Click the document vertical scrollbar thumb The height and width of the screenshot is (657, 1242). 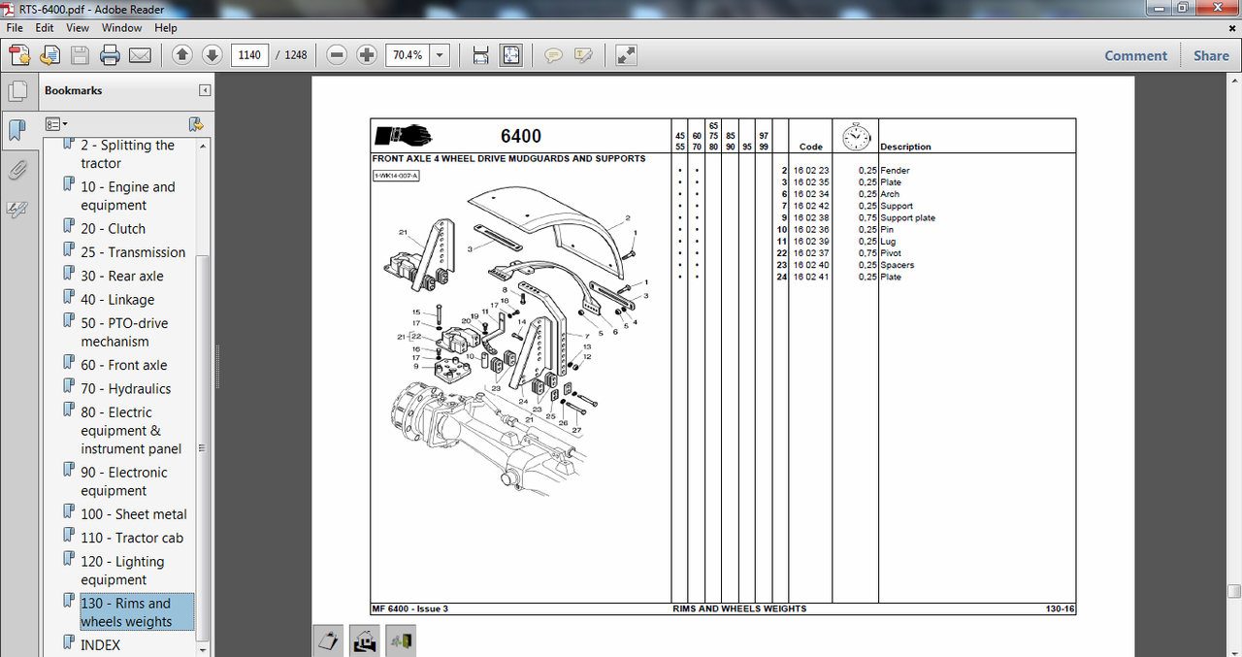coord(1234,591)
